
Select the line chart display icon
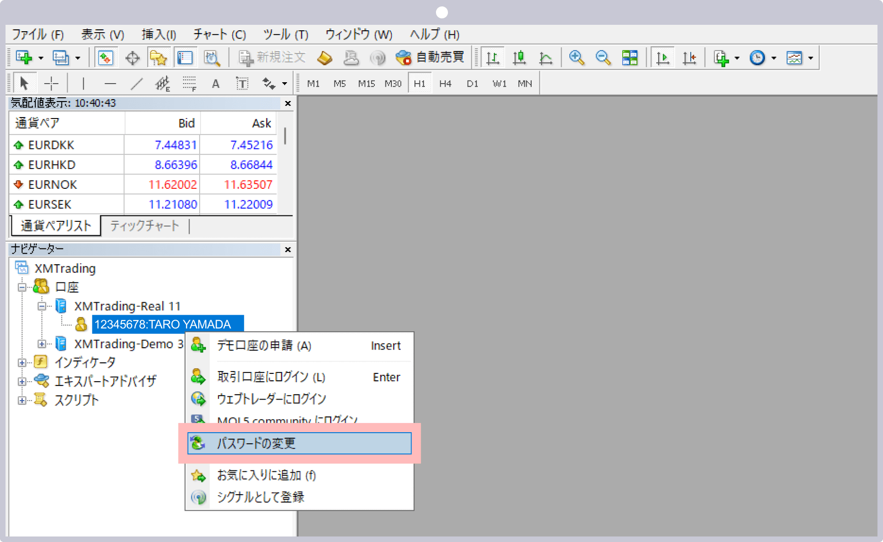tap(546, 58)
